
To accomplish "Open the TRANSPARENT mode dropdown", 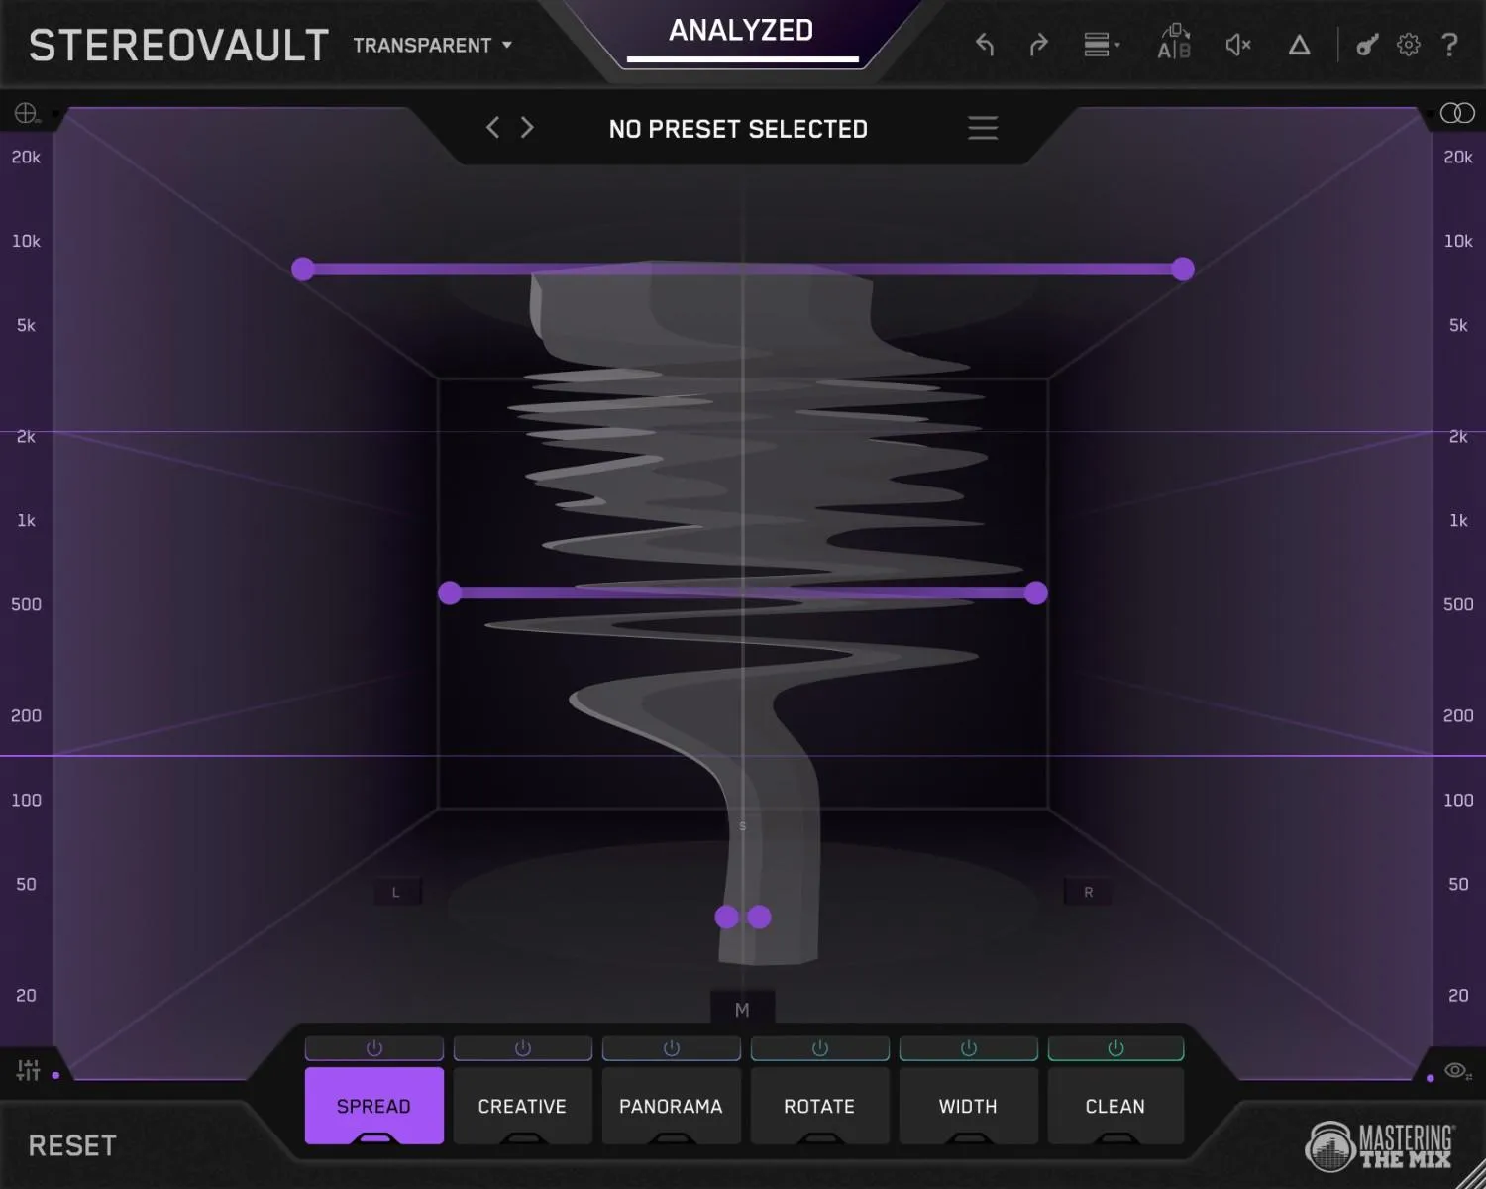I will [x=433, y=46].
